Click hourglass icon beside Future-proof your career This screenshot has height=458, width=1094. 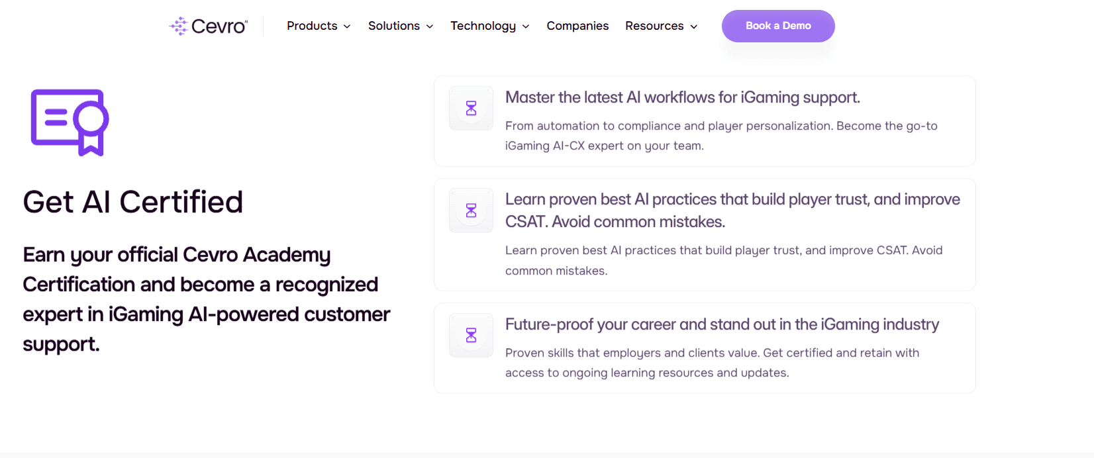471,335
